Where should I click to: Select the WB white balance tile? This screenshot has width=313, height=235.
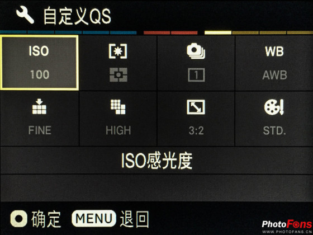click(274, 63)
